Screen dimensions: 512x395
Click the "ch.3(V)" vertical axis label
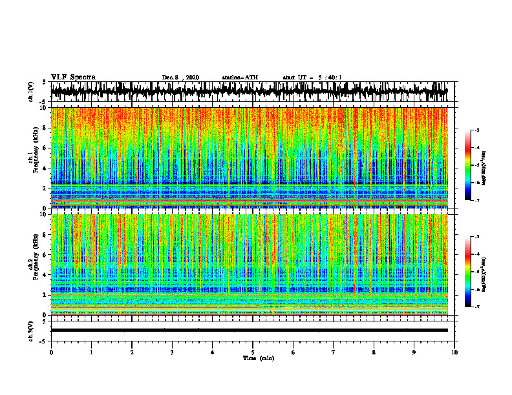31,331
